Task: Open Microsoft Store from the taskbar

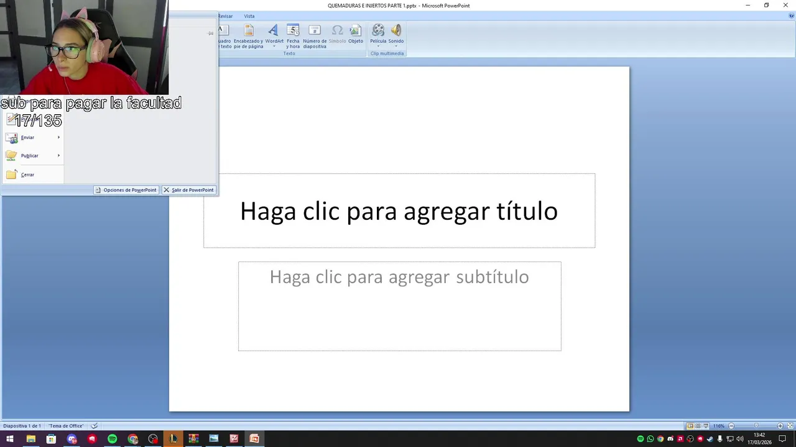Action: click(x=51, y=439)
